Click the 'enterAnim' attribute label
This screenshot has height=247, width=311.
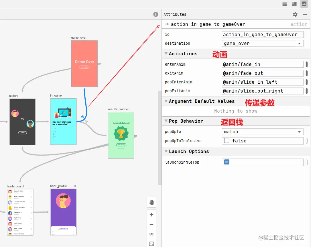coord(175,64)
